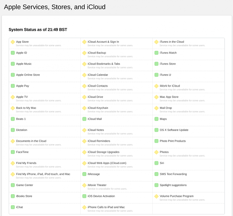Click the Find My Friends service name
The width and height of the screenshot is (233, 216).
[26, 163]
